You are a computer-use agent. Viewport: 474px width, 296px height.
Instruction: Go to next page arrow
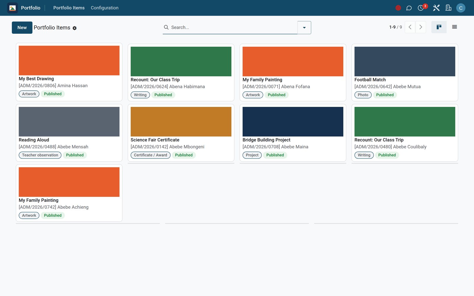421,27
